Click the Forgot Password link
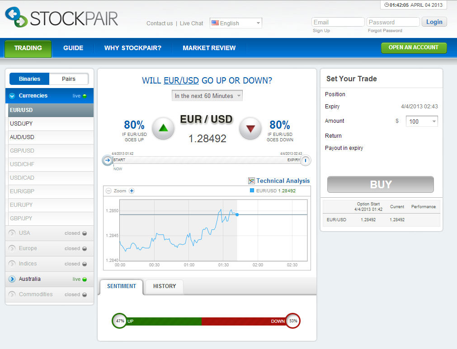 [x=385, y=31]
